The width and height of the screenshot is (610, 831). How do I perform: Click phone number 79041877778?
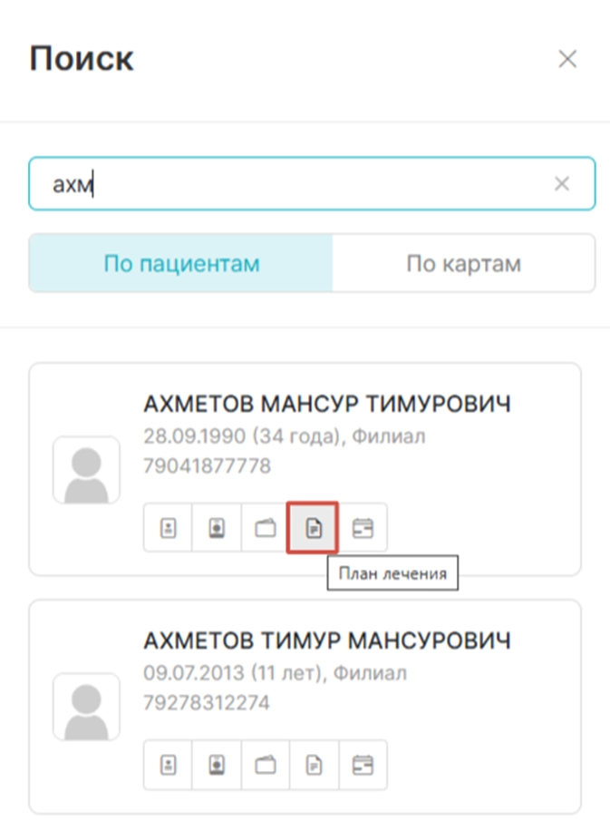point(207,466)
